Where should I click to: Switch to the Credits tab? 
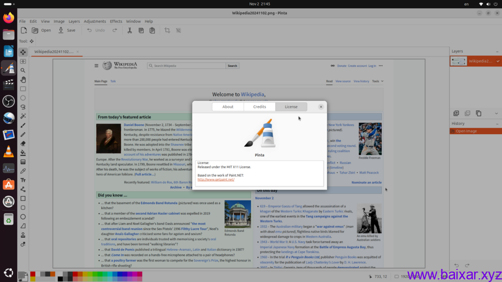pyautogui.click(x=259, y=107)
